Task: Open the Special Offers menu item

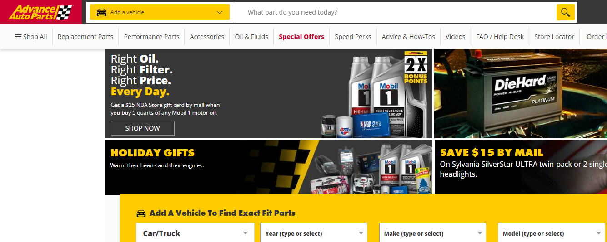Action: pyautogui.click(x=301, y=37)
